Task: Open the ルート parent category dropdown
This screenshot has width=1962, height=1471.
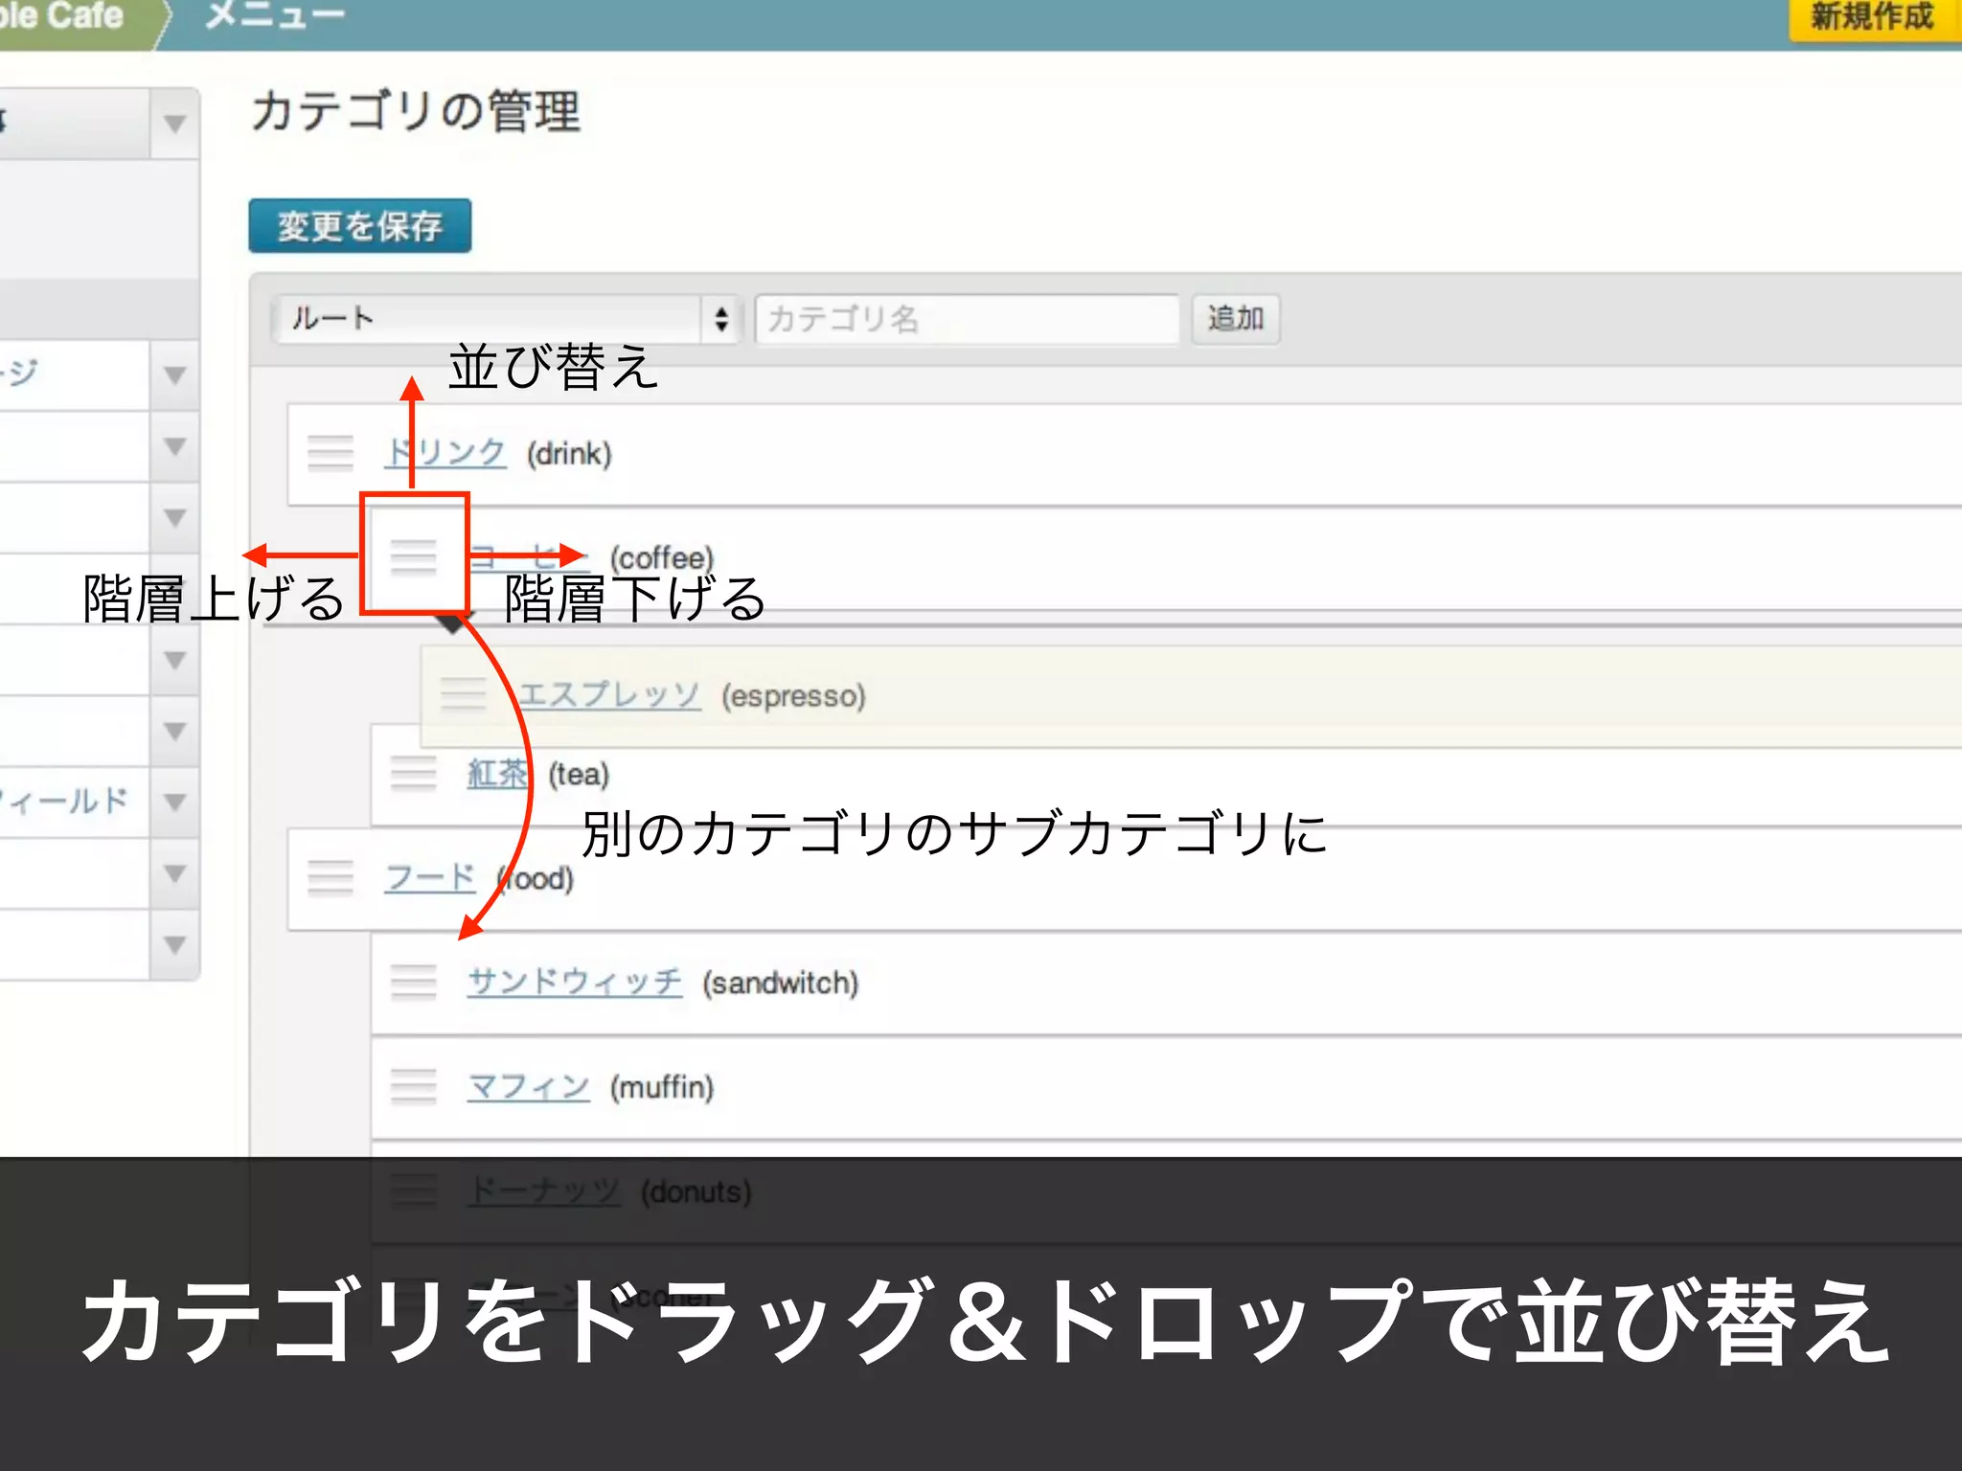Action: pyautogui.click(x=506, y=319)
